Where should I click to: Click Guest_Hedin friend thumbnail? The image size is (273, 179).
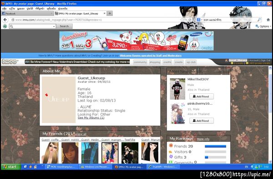(90, 153)
